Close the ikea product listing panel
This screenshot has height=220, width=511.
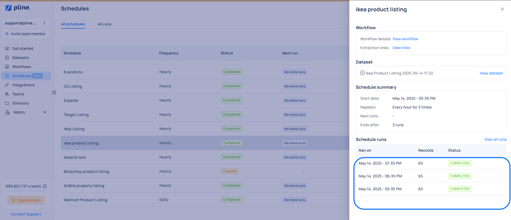tap(502, 9)
